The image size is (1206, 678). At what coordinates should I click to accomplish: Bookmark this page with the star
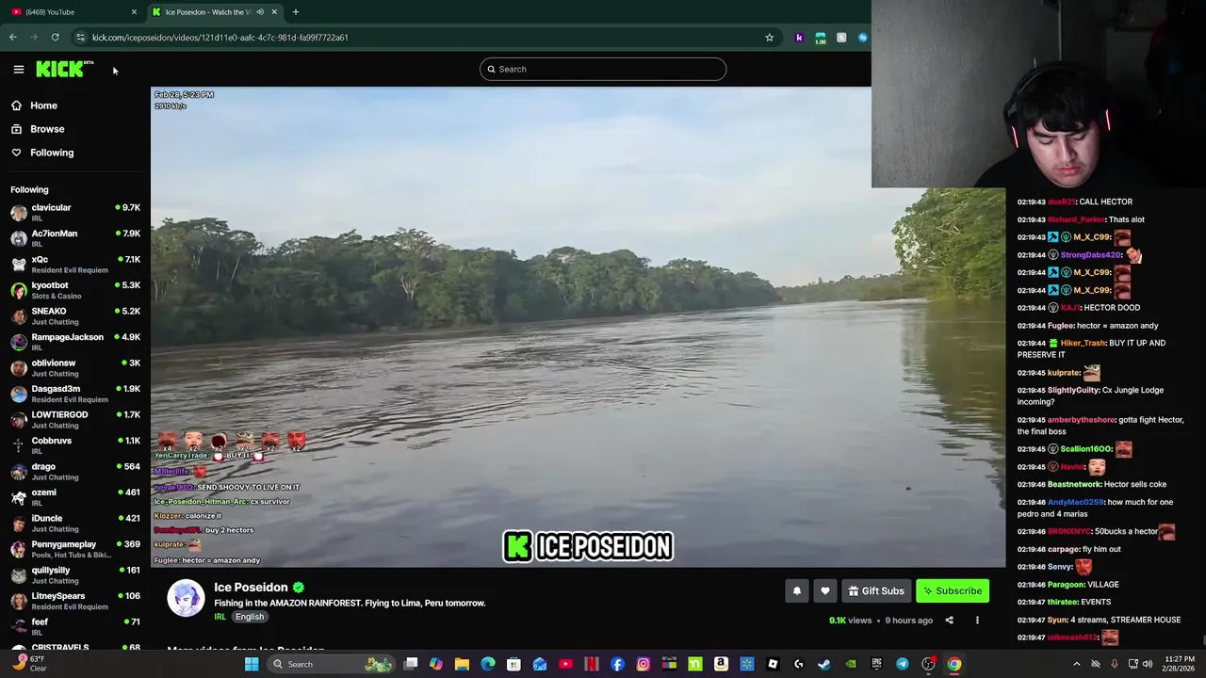769,37
